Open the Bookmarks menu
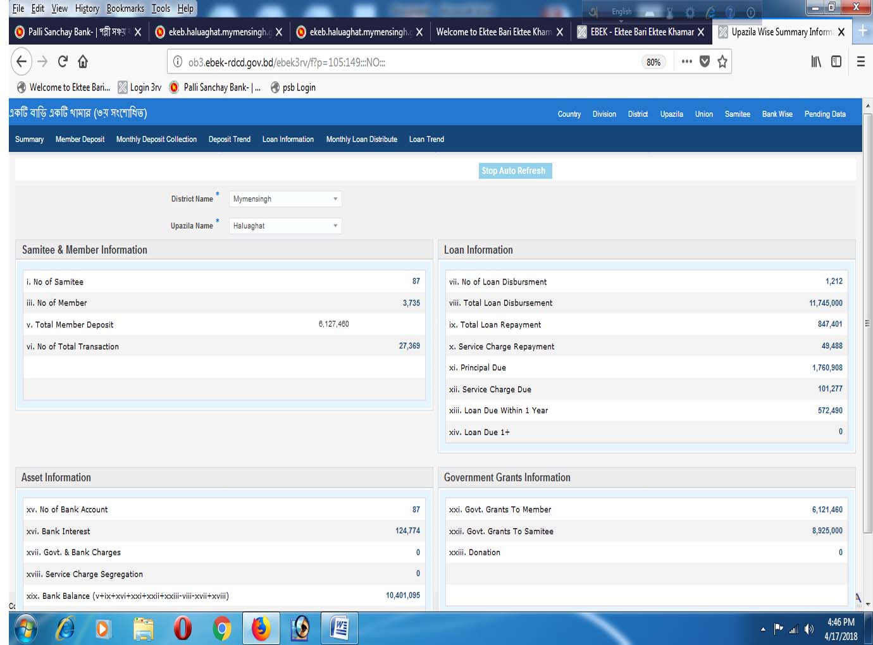The width and height of the screenshot is (873, 645). pos(125,8)
